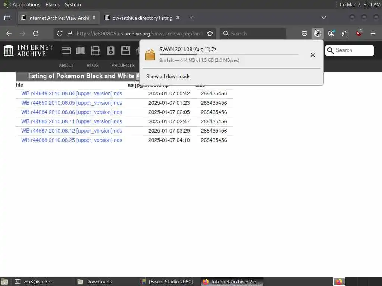382x286 pixels.
Task: Open the tracking protection shield icon
Action: tap(60, 34)
